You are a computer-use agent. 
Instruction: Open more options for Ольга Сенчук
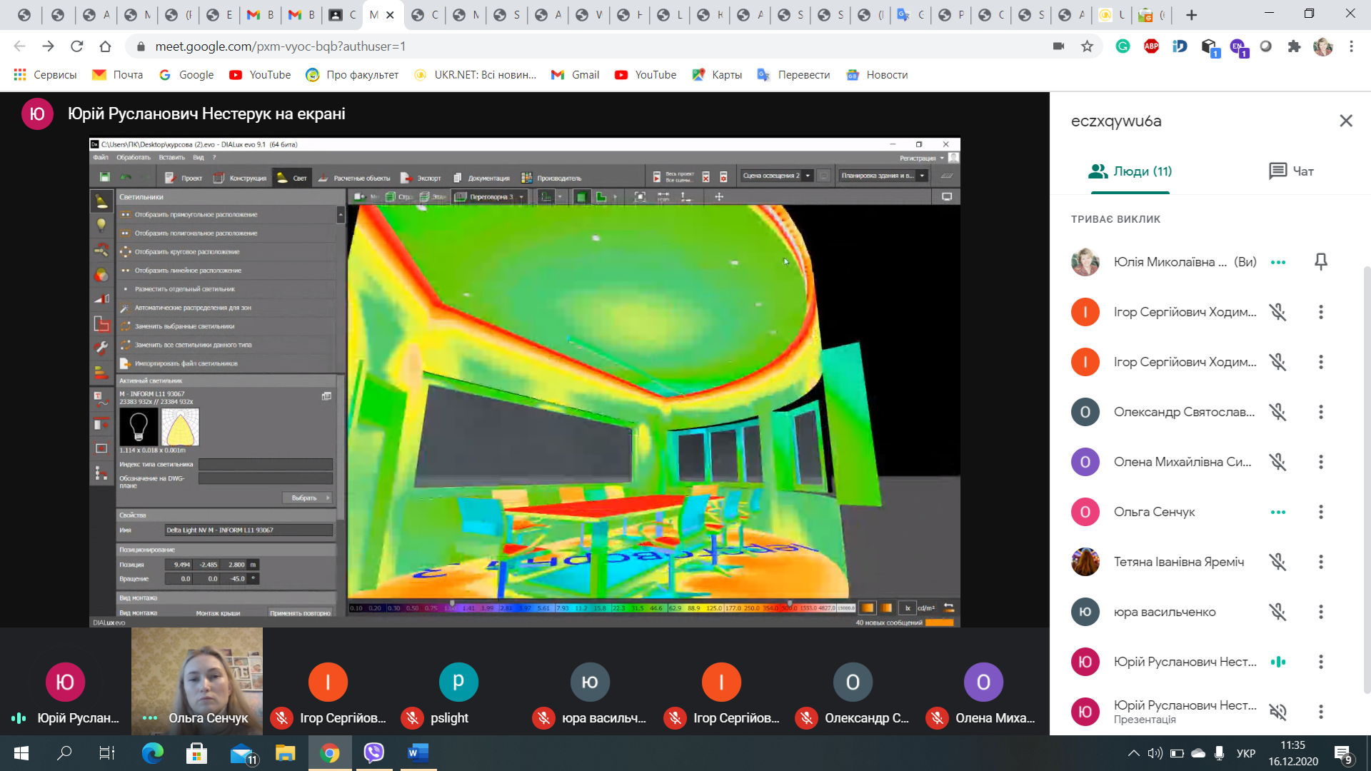[1320, 512]
